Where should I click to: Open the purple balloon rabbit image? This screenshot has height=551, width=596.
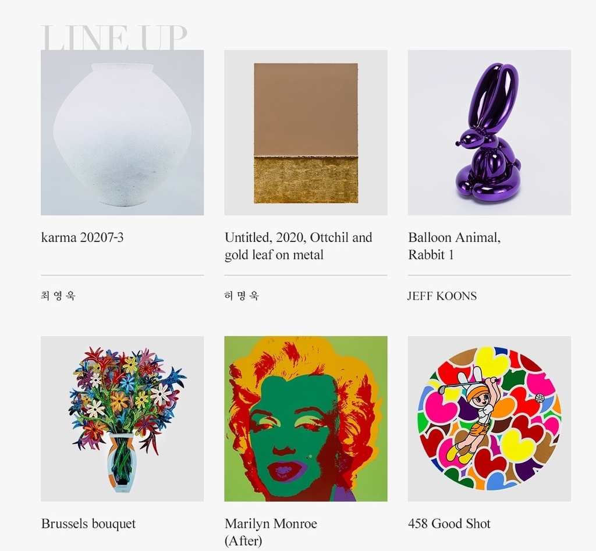point(489,132)
